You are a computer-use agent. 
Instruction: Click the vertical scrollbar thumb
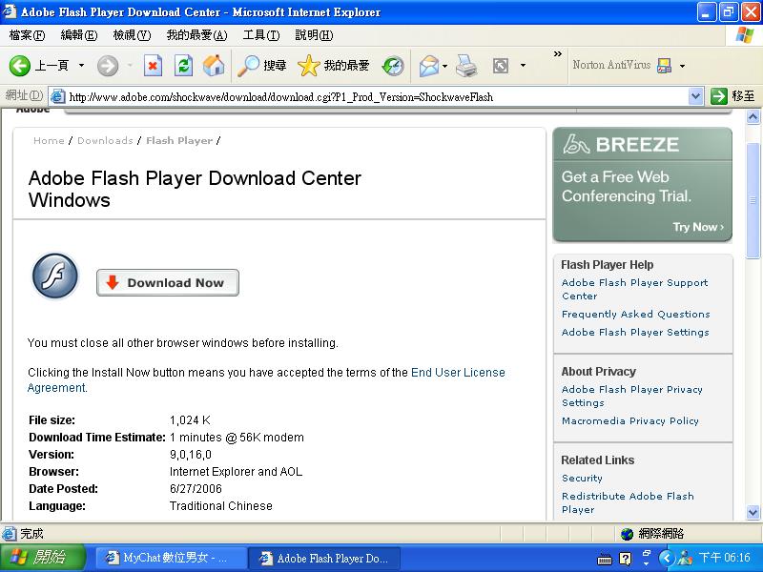point(753,200)
